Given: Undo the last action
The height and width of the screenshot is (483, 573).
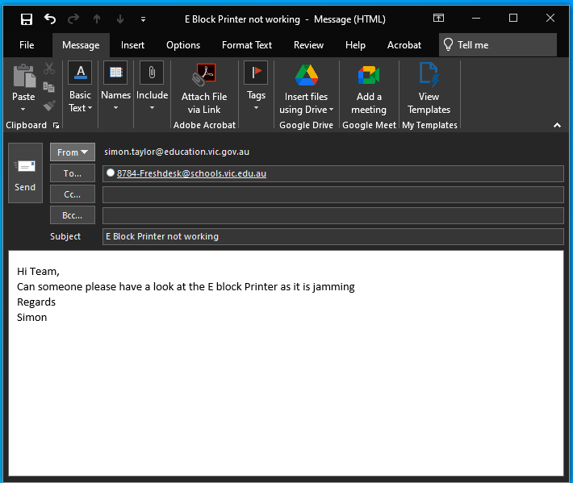Looking at the screenshot, I should [50, 19].
